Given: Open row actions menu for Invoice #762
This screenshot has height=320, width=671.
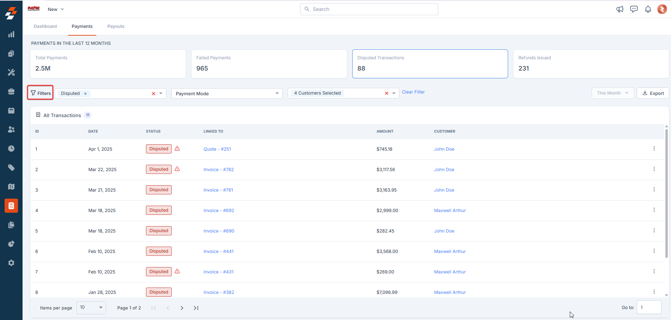Looking at the screenshot, I should (x=654, y=169).
